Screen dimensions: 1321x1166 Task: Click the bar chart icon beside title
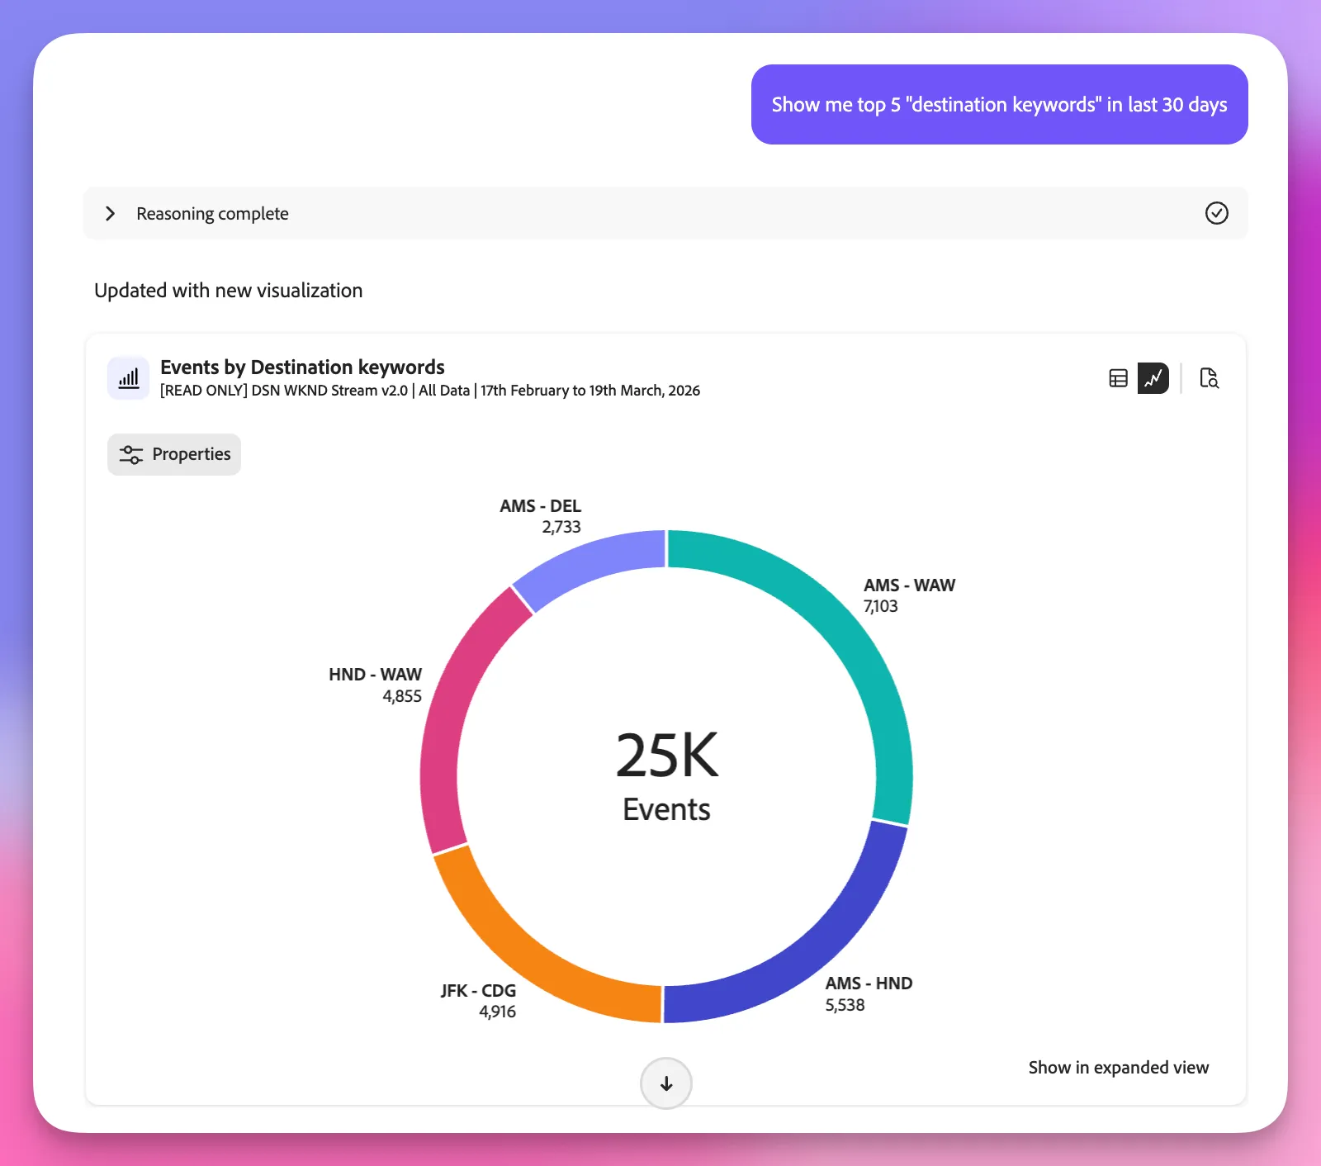tap(128, 378)
